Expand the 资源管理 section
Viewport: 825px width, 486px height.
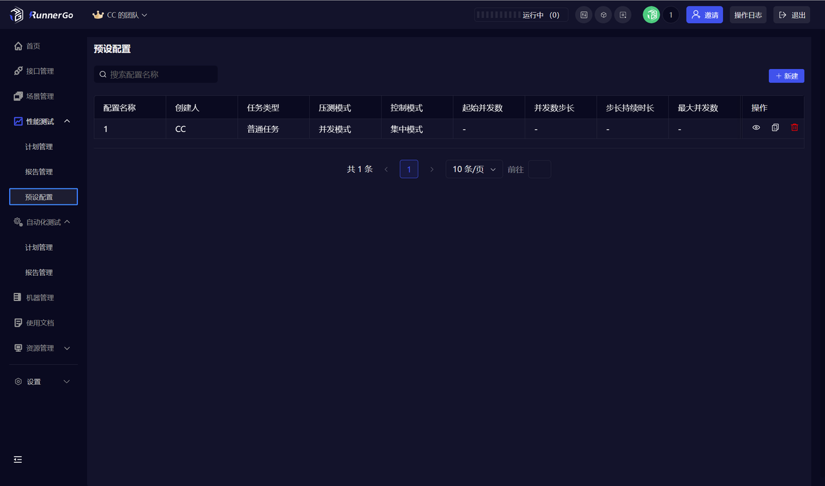(x=41, y=347)
